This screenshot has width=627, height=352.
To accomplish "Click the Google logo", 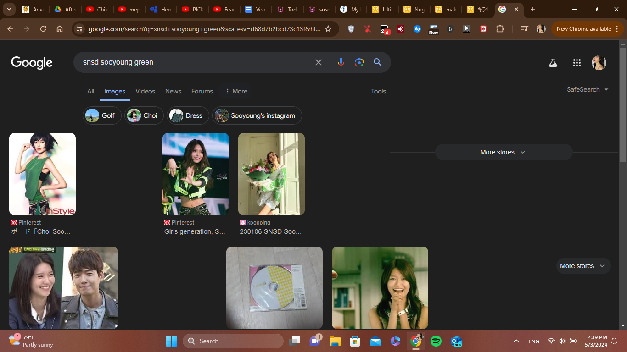I will pos(32,63).
